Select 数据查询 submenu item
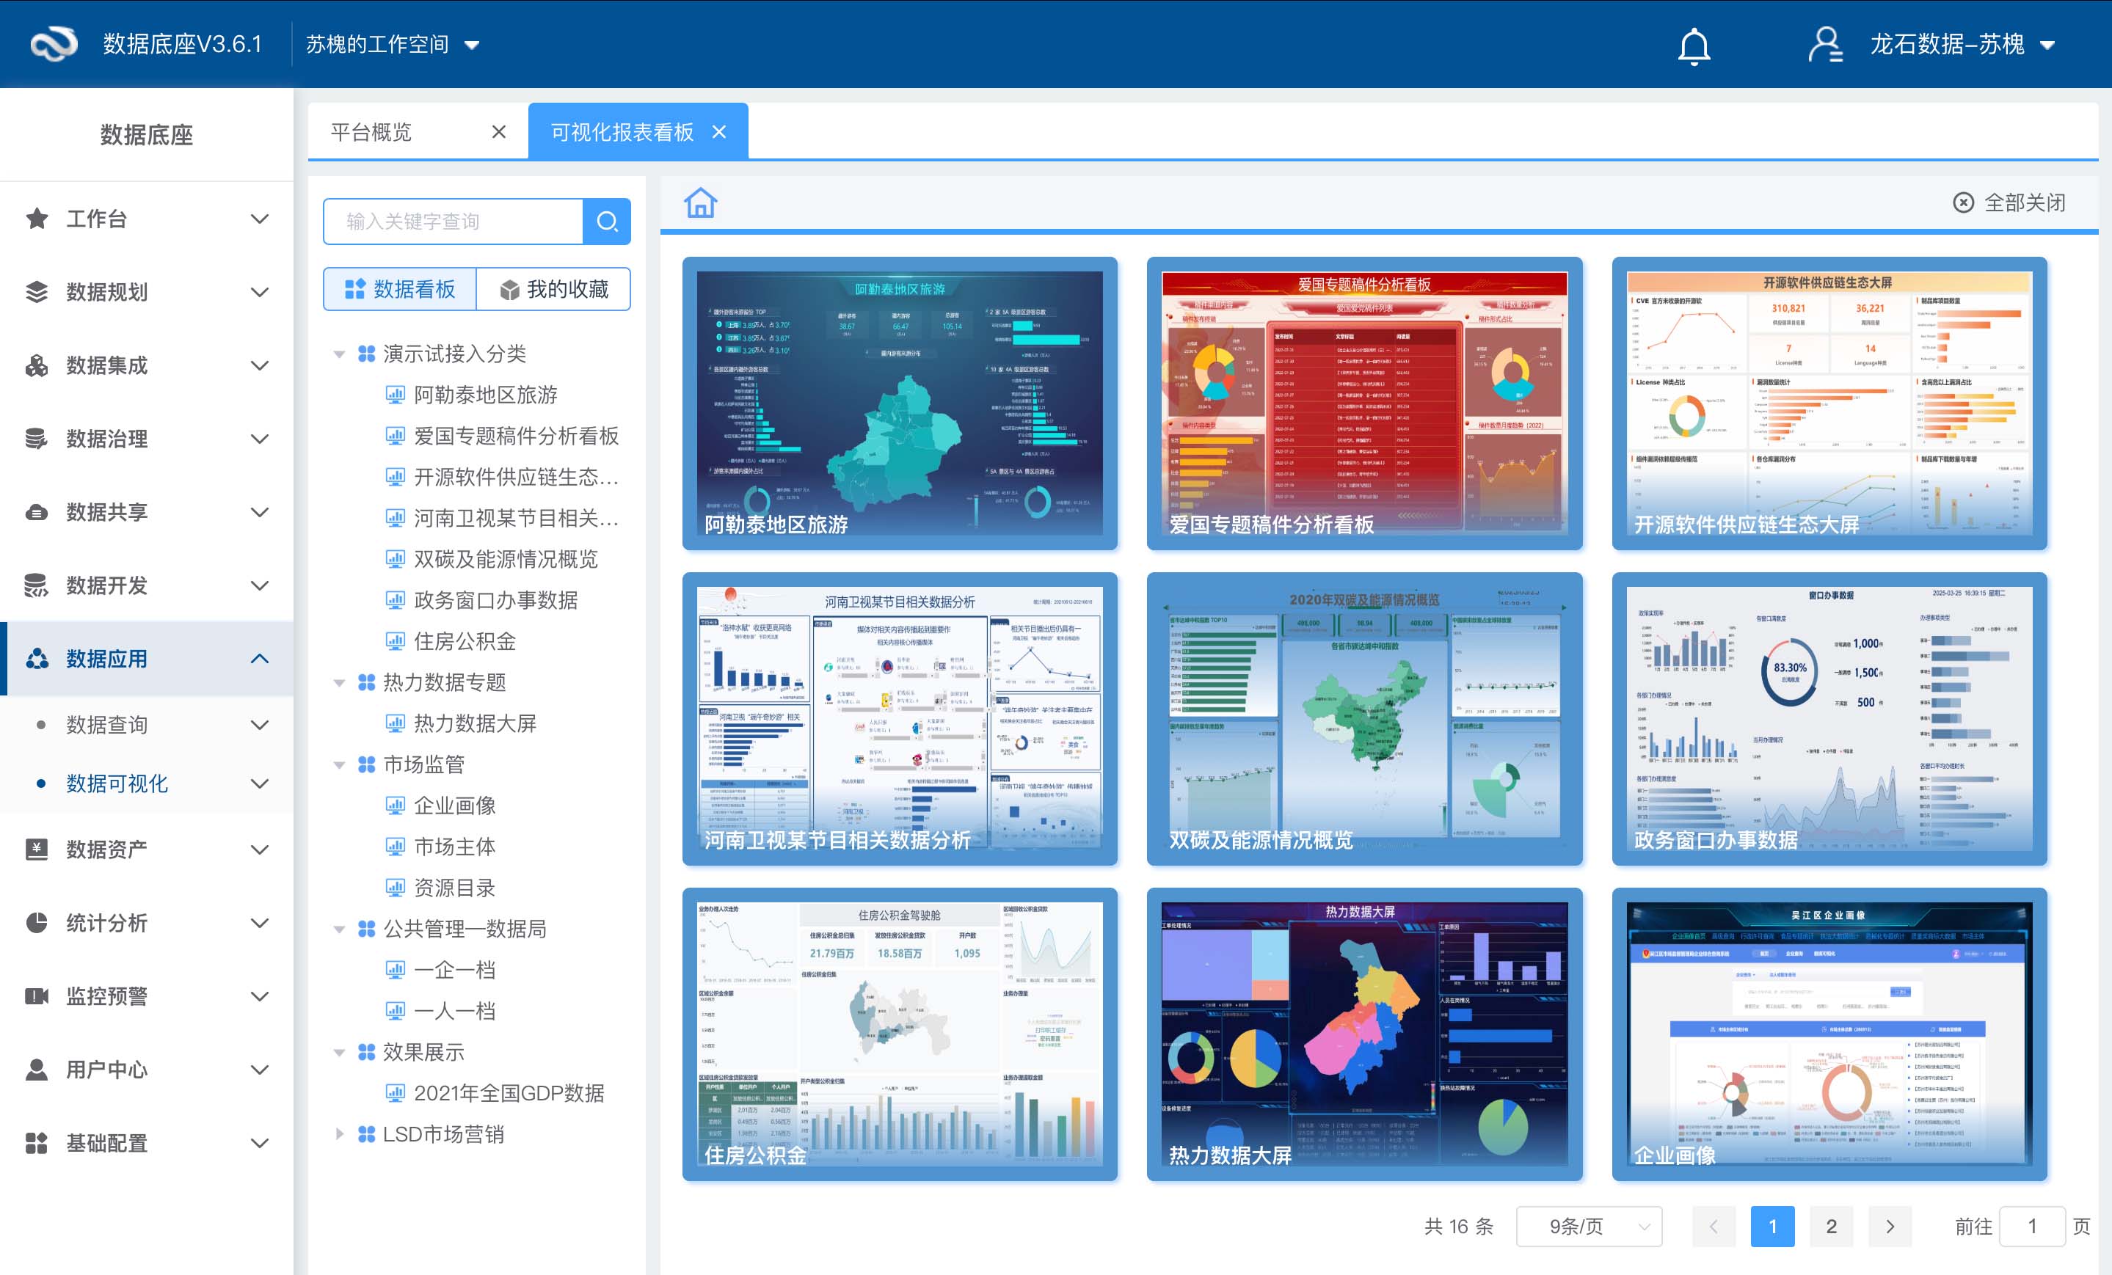Image resolution: width=2112 pixels, height=1275 pixels. pos(107,725)
